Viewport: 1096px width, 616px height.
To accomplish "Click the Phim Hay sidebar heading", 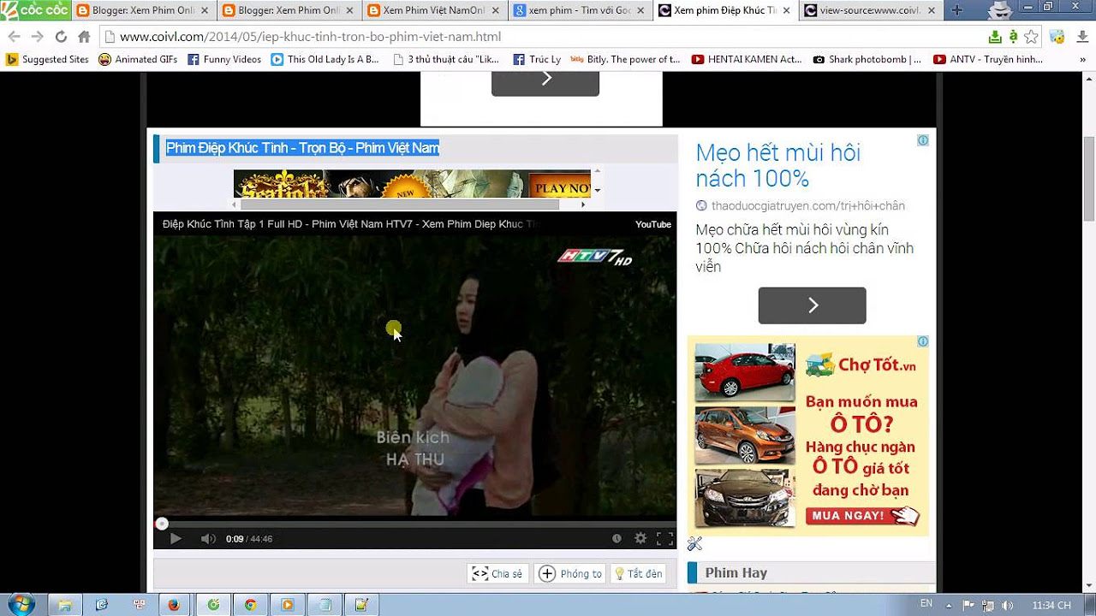I will coord(736,572).
